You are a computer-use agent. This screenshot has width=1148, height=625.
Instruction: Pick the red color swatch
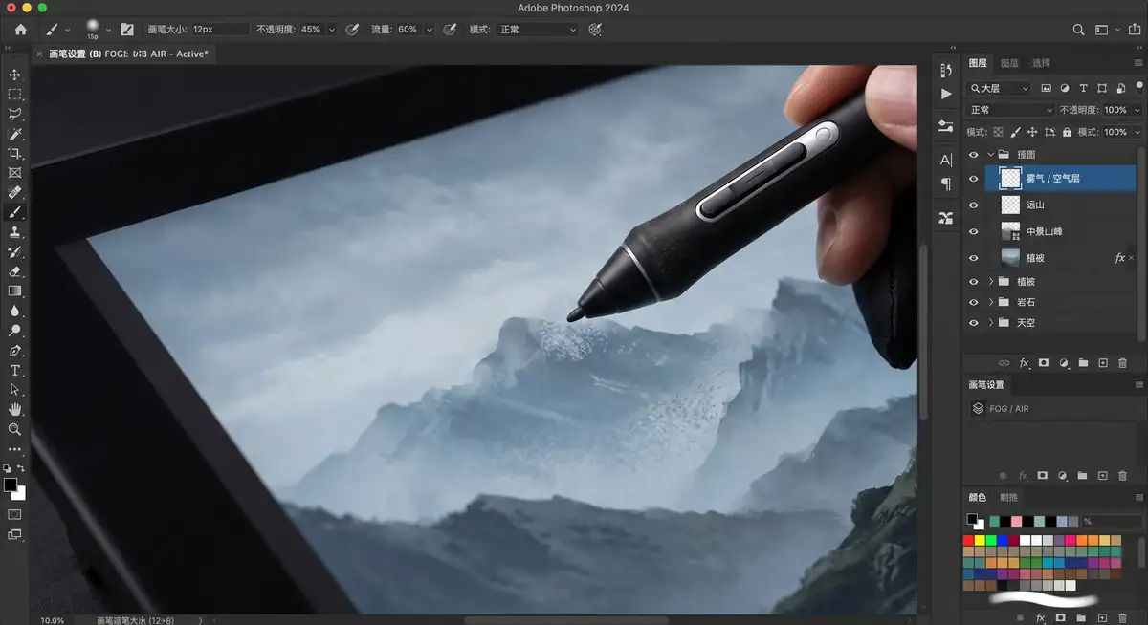[x=968, y=540]
